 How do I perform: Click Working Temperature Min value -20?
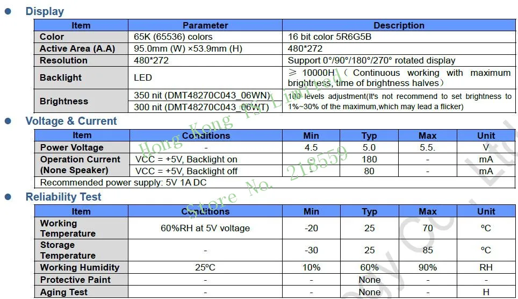click(x=311, y=228)
